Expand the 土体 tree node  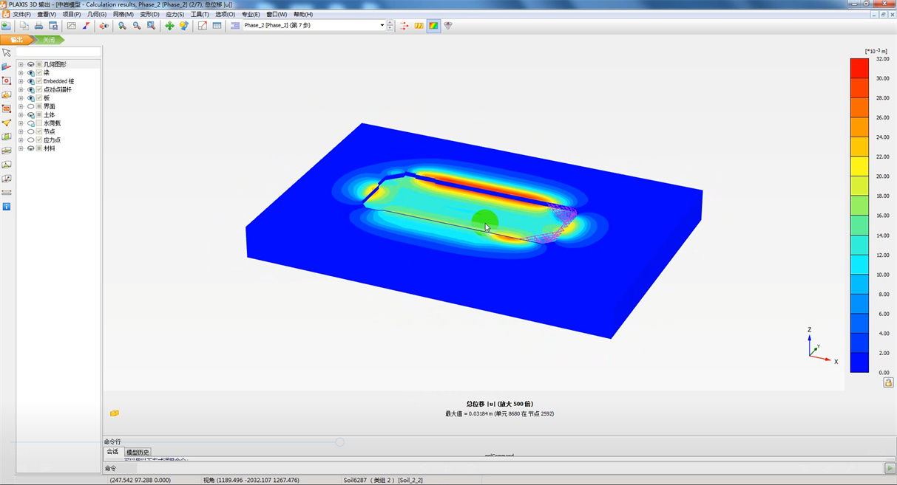[x=21, y=115]
